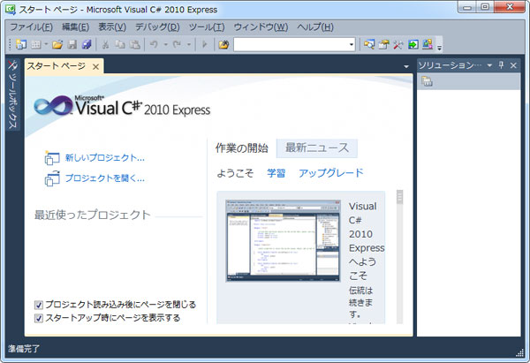The image size is (530, 363).
Task: Toggle auto-hide pin on Solution Explorer
Action: coord(501,64)
